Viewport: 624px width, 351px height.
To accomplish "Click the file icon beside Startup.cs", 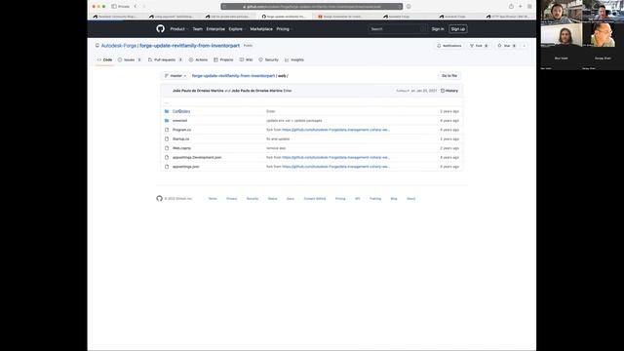I will point(167,138).
